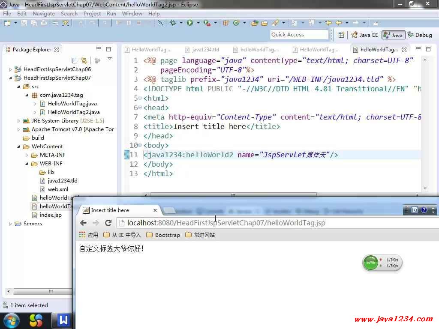
Task: Click the Run (green play) toolbar button
Action: 189,23
